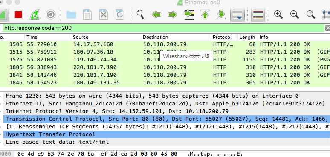Sort by Source column header
Viewport: 330px width, 157px height.
point(106,37)
